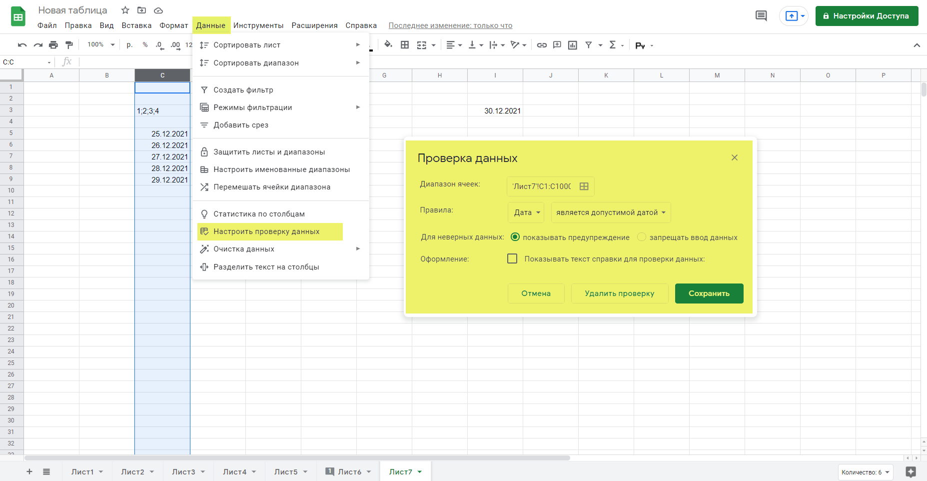Open the 100% zoom dropdown

pos(101,45)
